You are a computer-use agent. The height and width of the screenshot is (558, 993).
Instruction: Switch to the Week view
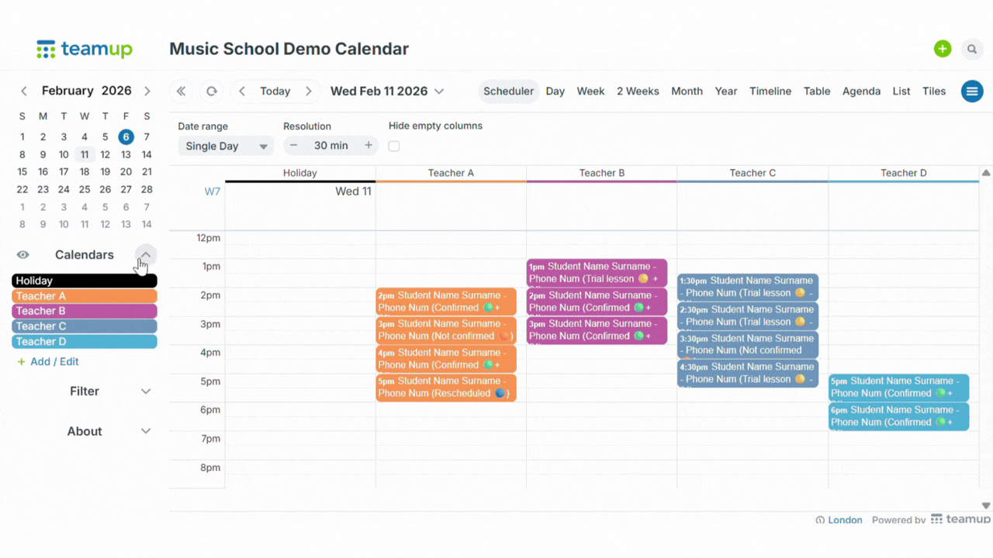pos(590,91)
